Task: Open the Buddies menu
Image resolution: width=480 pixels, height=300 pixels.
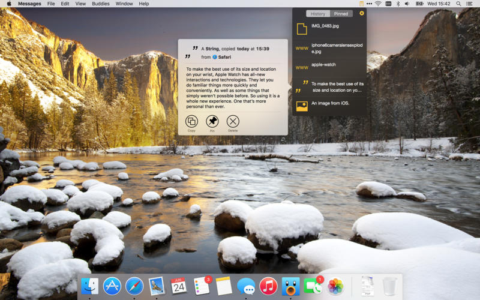Action: tap(101, 4)
